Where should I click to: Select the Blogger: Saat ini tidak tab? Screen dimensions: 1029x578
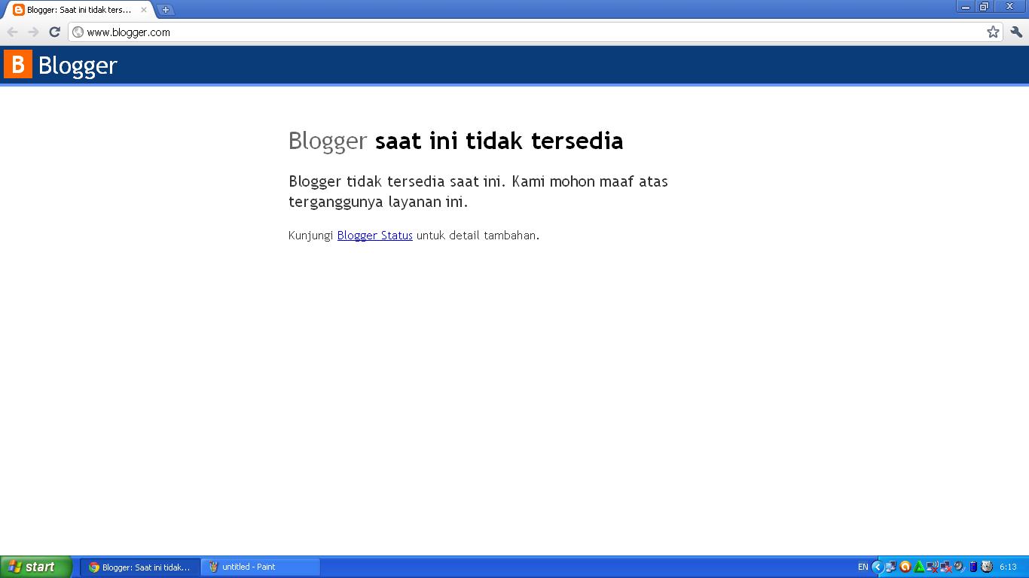pos(78,10)
